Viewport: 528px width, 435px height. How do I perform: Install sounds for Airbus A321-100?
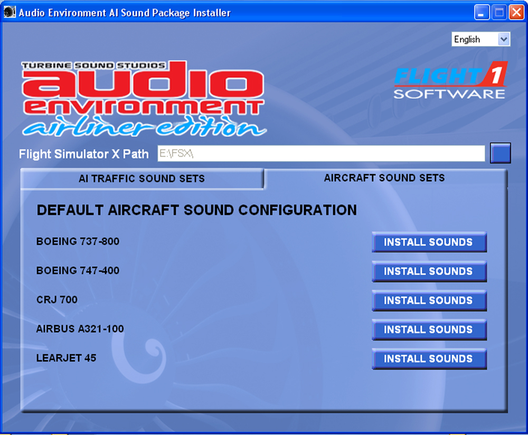point(429,329)
